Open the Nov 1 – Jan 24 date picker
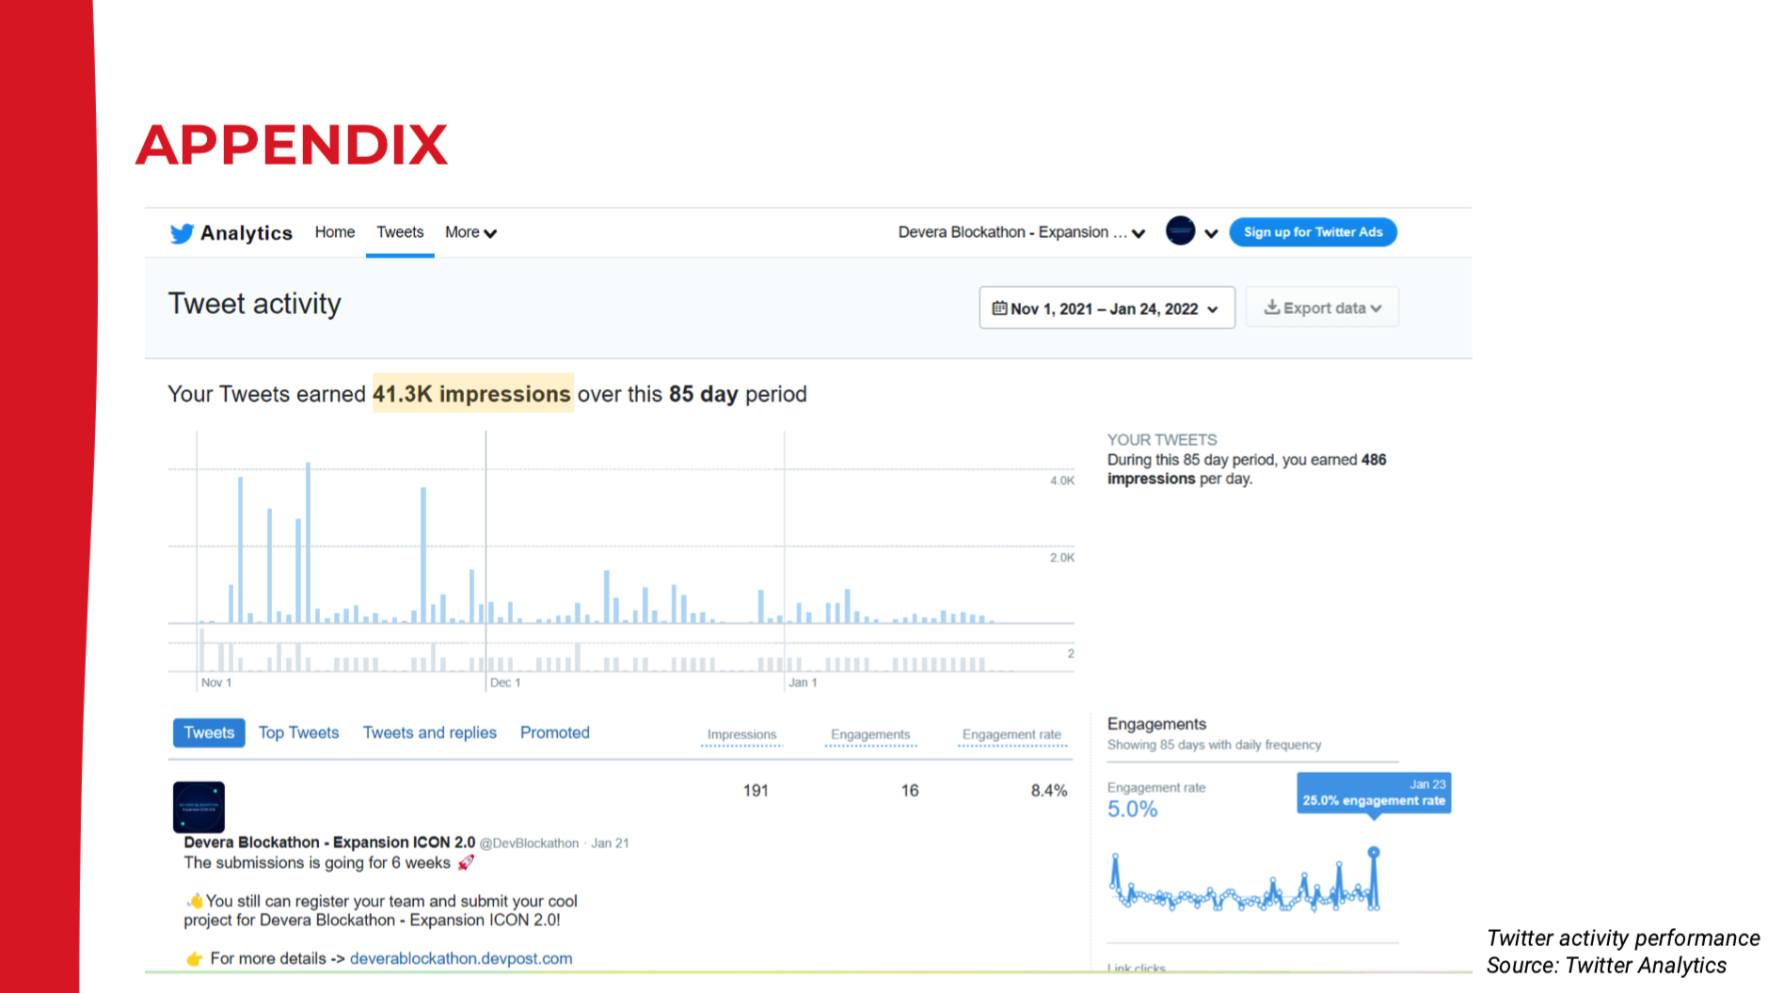The image size is (1784, 993). [x=1107, y=308]
